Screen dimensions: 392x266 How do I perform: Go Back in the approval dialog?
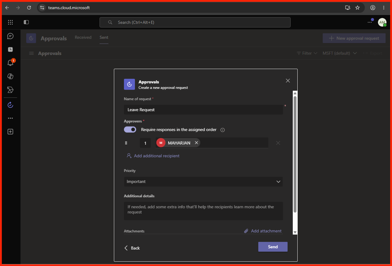click(132, 248)
